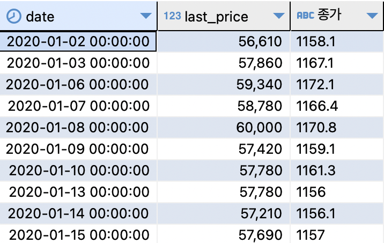Select the last_price column header
The width and height of the screenshot is (384, 243).
coord(224,16)
